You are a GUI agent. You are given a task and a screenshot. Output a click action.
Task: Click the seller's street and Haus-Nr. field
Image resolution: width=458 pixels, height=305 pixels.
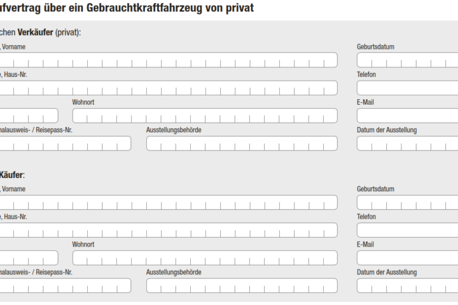click(x=168, y=88)
